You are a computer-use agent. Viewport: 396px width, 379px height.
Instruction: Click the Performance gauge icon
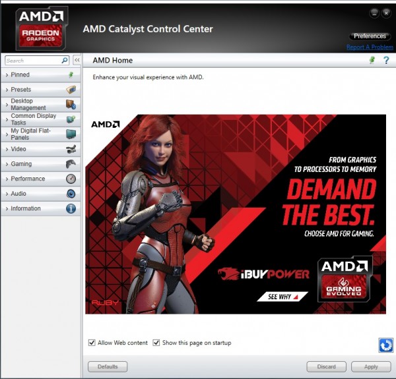(71, 179)
